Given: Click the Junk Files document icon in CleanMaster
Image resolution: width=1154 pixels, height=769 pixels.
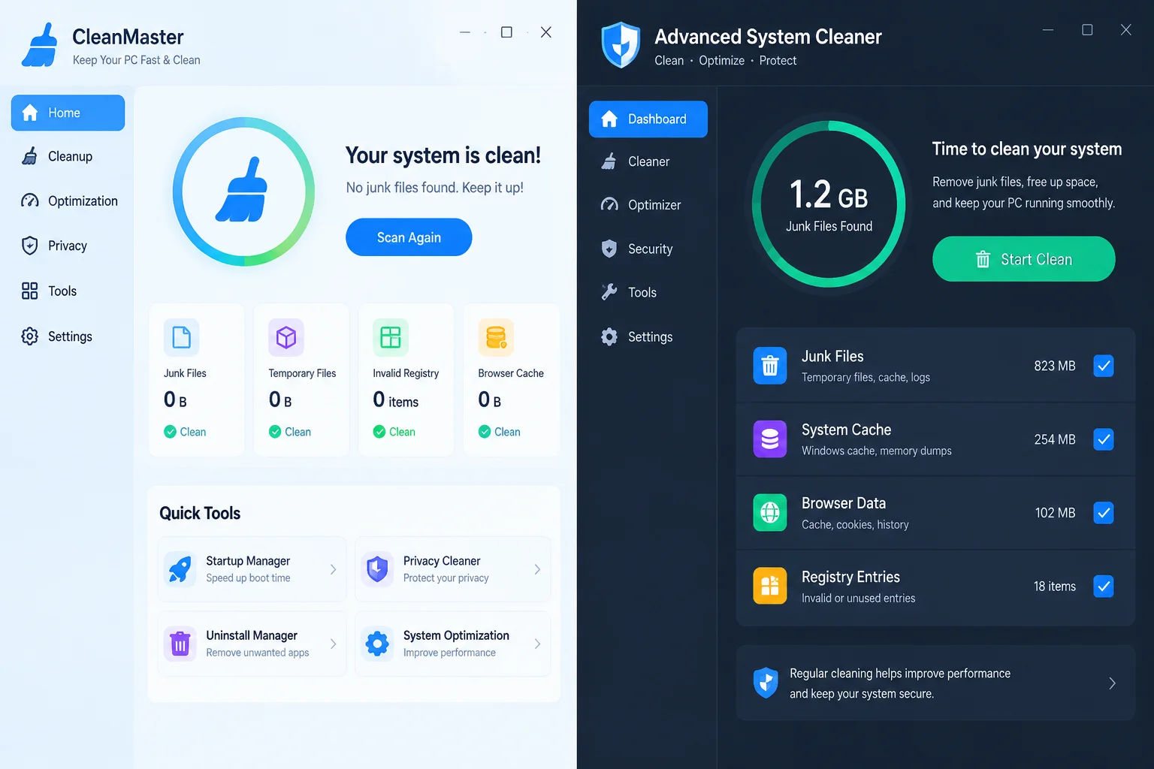Looking at the screenshot, I should (182, 337).
